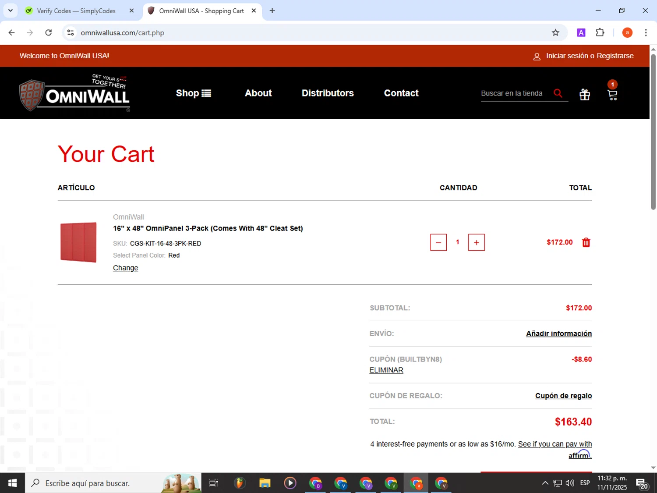Open Task View on the taskbar
Viewport: 657px width, 493px height.
tap(214, 483)
